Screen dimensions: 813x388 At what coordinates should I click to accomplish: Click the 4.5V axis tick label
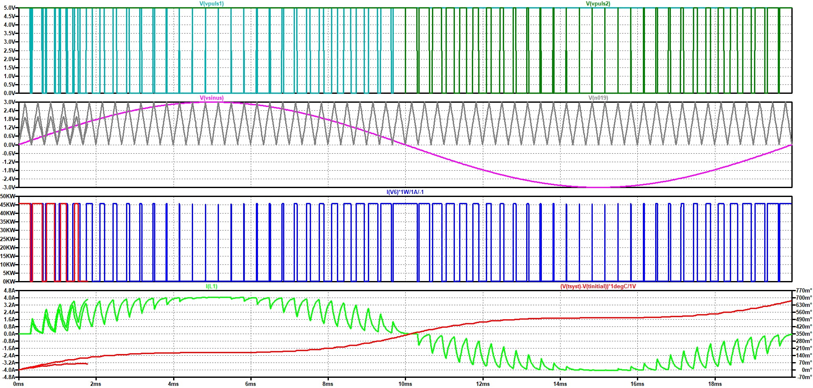pos(9,16)
